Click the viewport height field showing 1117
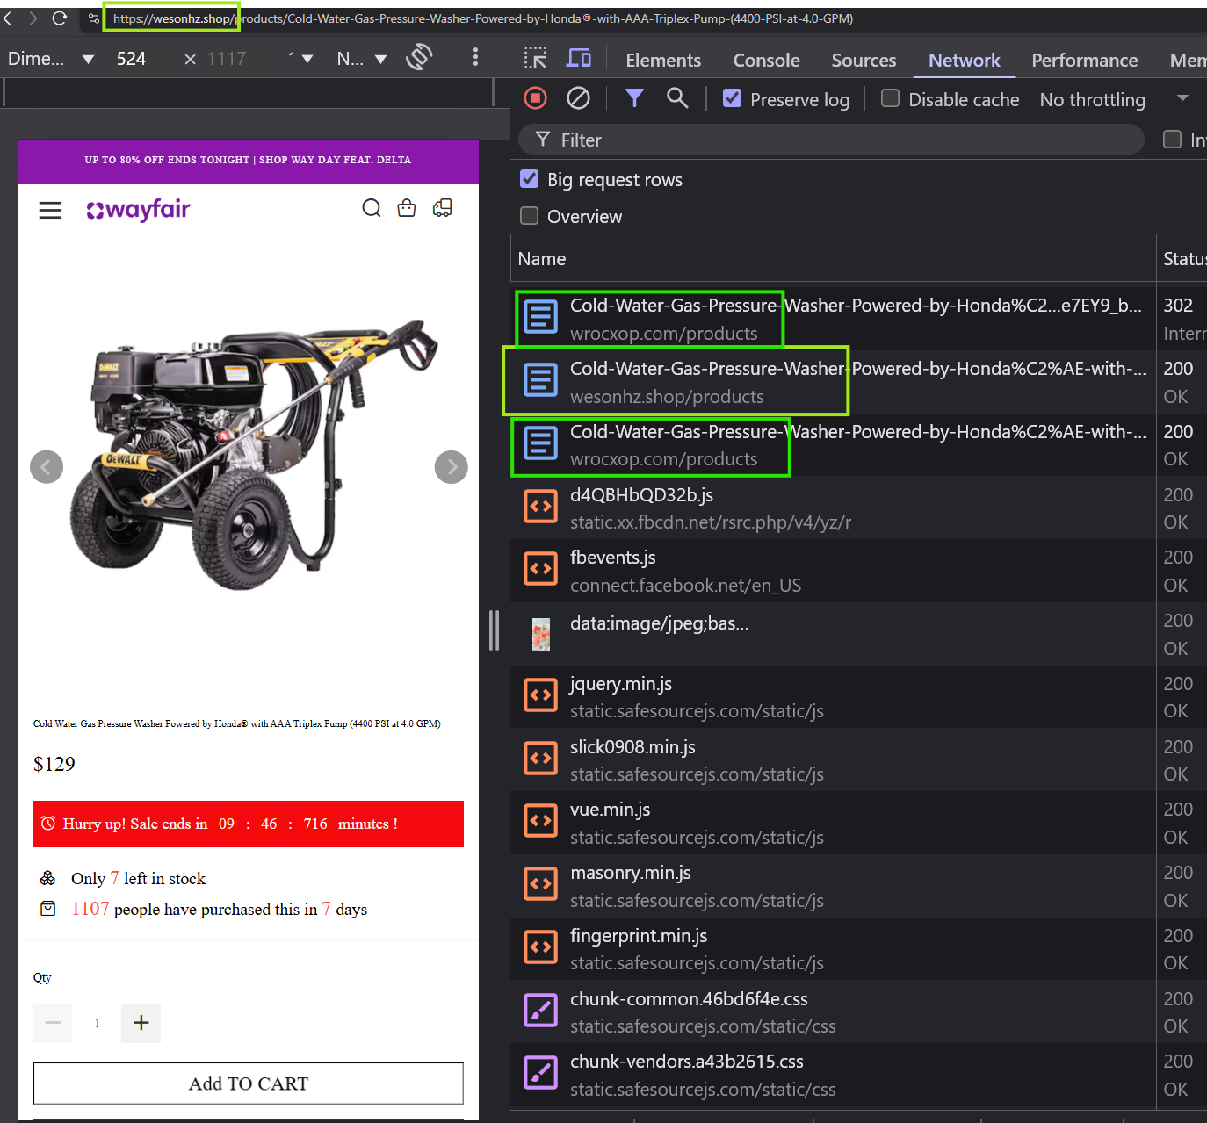This screenshot has width=1207, height=1123. coord(227,59)
